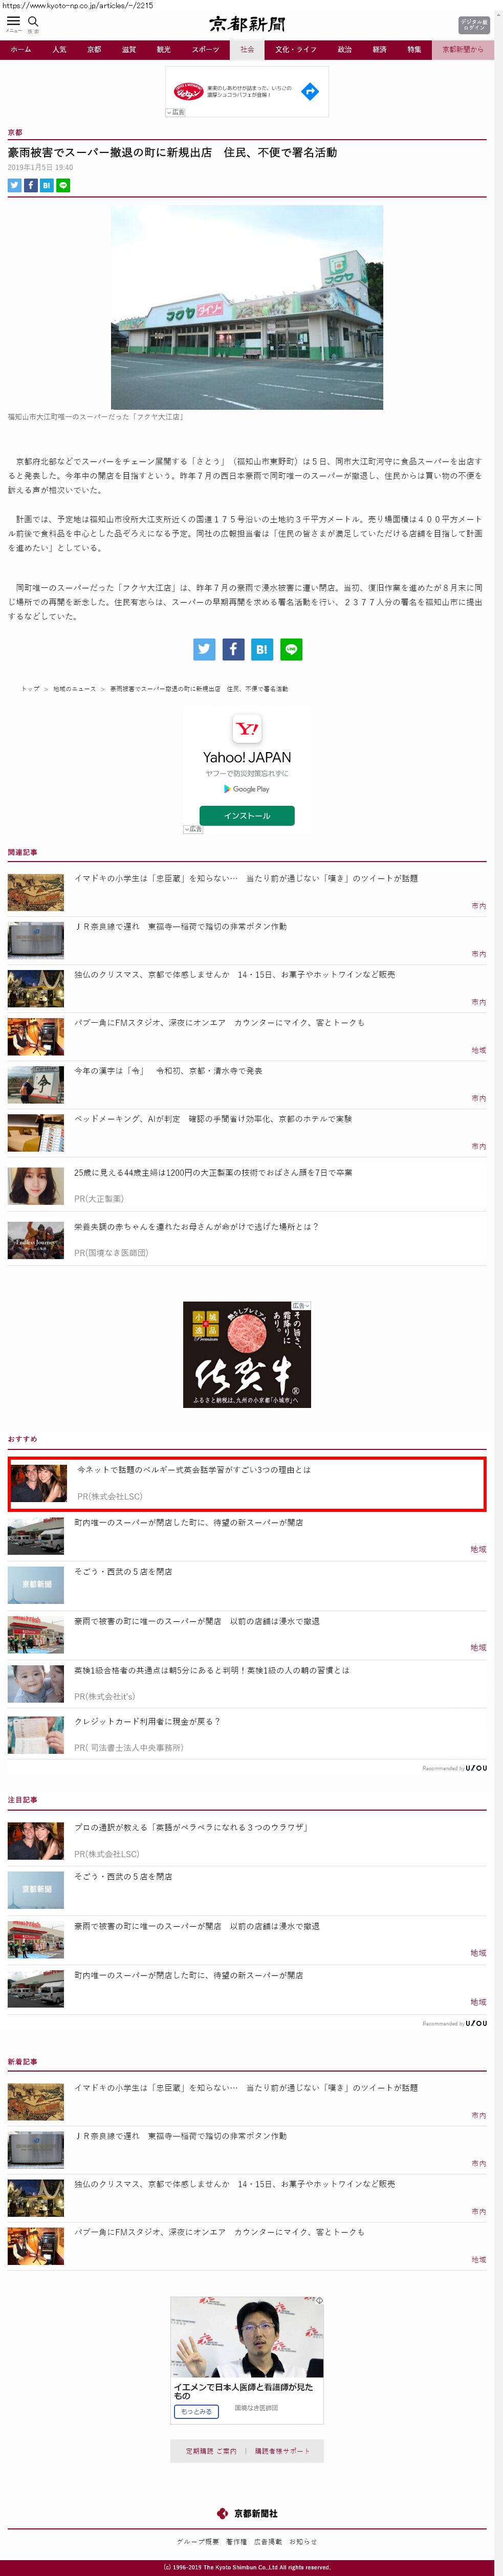
Task: Click the green インストール button
Action: (247, 816)
